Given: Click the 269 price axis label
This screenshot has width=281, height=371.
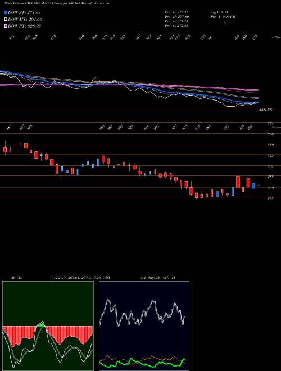Looking at the screenshot, I should [x=271, y=188].
